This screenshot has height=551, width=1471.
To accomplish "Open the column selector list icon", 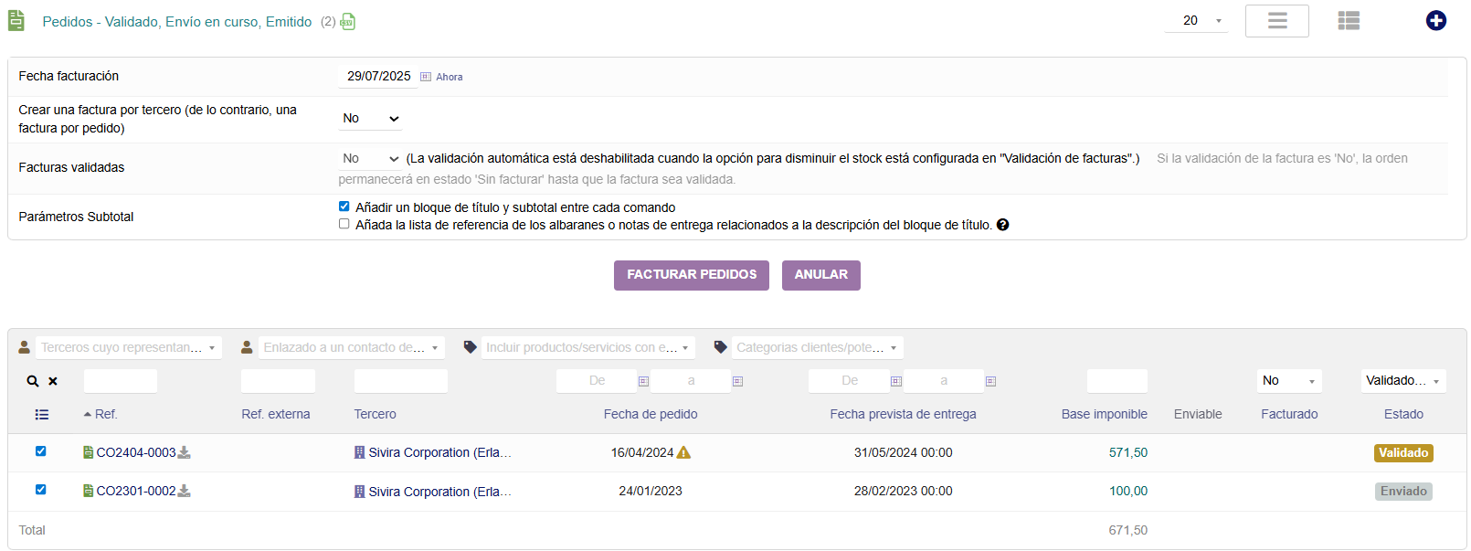I will pyautogui.click(x=42, y=415).
